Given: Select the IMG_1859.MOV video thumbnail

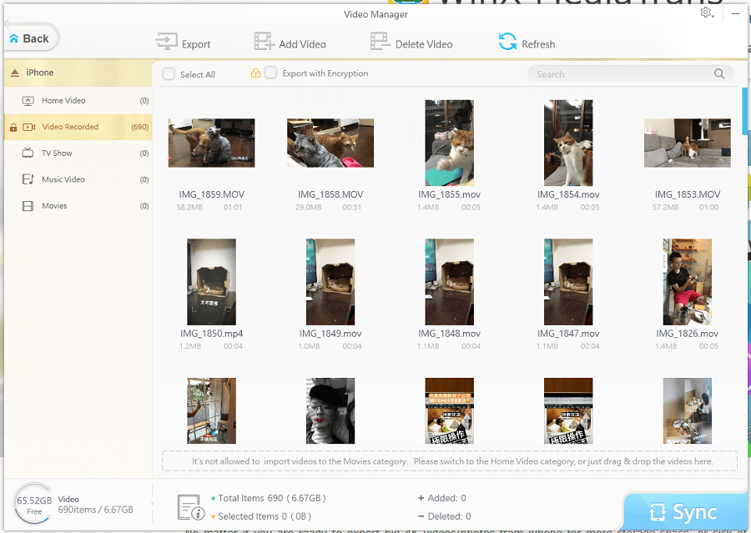Looking at the screenshot, I should pyautogui.click(x=211, y=143).
